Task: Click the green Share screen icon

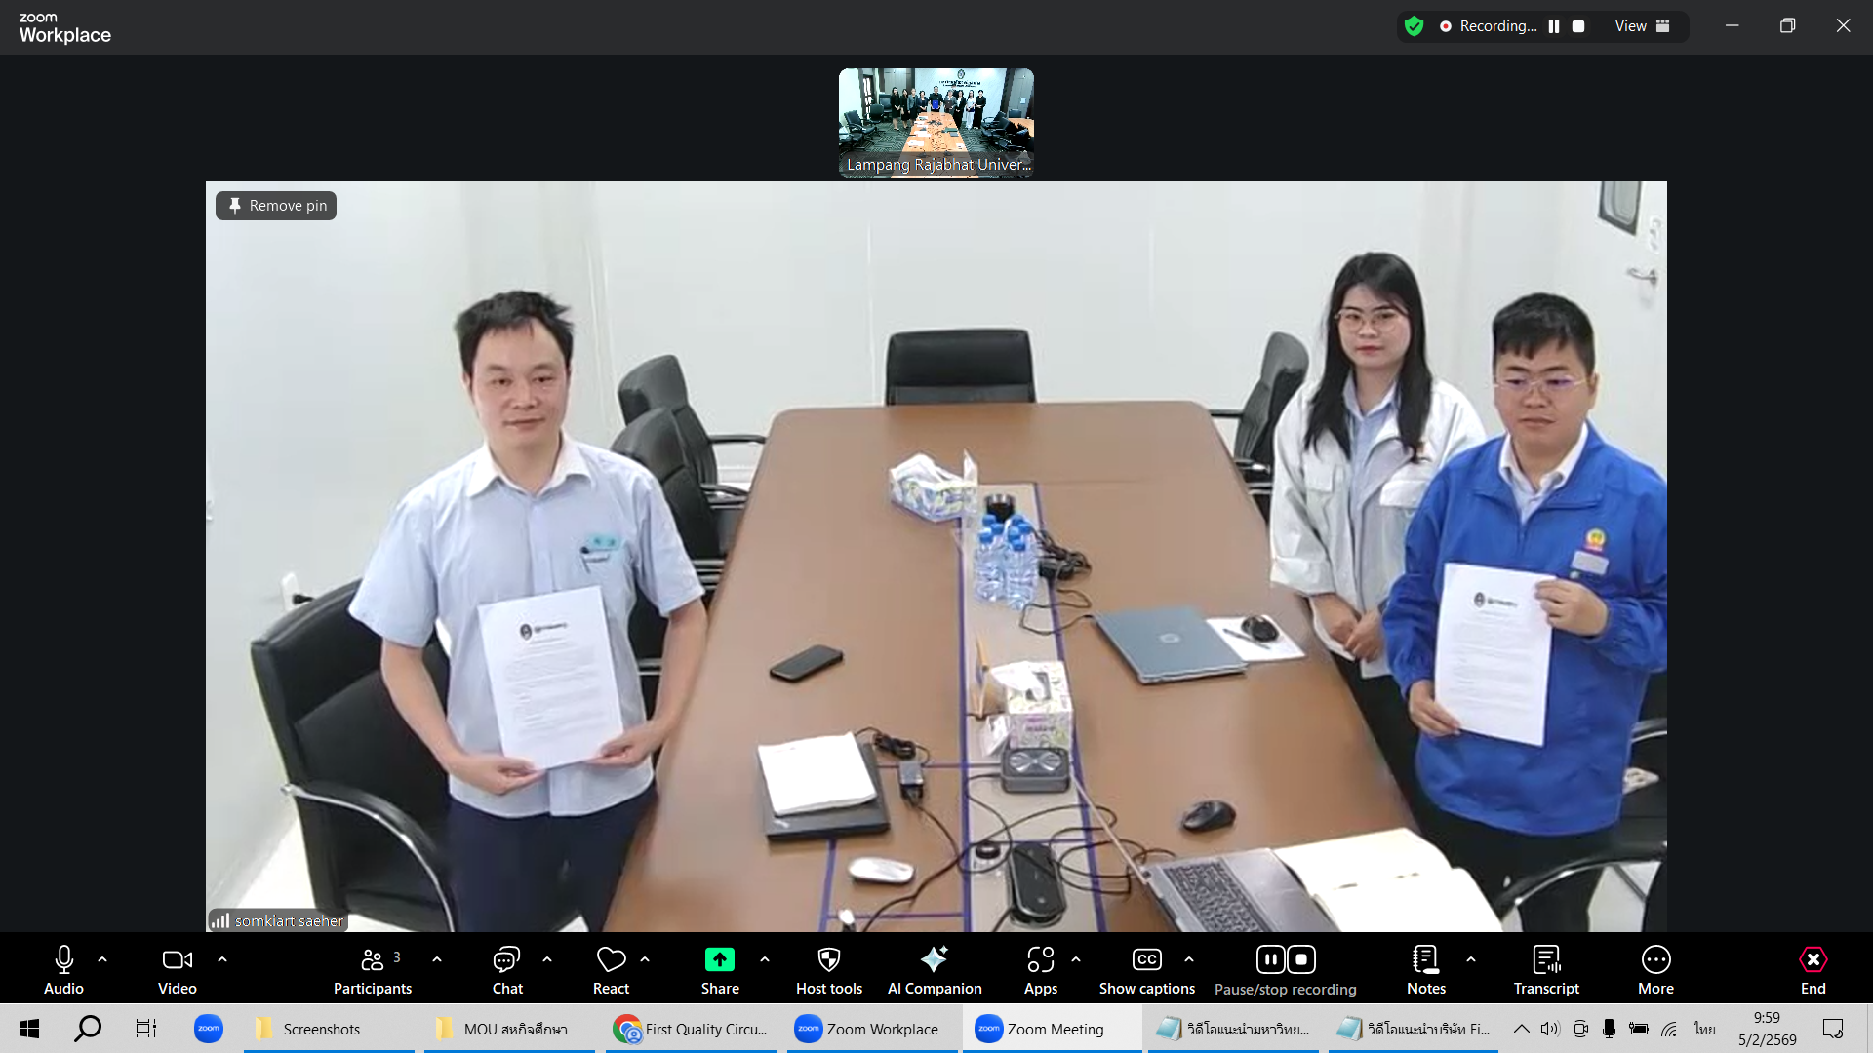Action: coord(720,960)
